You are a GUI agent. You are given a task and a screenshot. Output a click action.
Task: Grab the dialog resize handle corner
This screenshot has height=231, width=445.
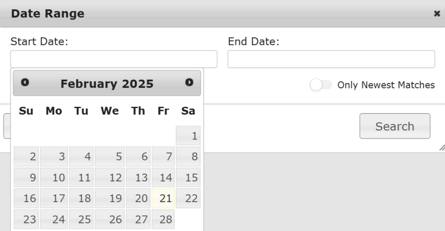(x=442, y=148)
